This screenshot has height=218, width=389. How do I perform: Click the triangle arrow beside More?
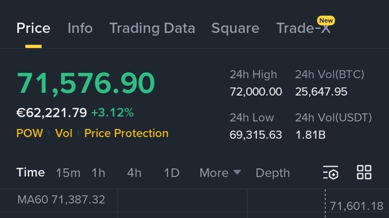237,172
